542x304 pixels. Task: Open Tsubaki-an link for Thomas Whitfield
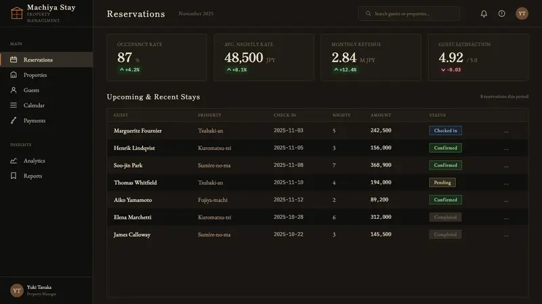pyautogui.click(x=211, y=182)
